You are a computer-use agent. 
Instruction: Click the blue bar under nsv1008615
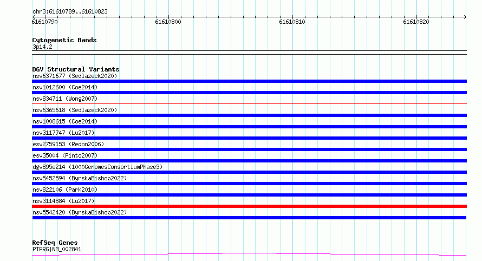249,127
